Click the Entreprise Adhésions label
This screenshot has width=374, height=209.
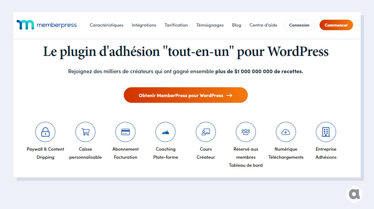326,153
